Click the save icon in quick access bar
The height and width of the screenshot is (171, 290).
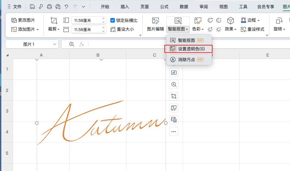(32, 7)
